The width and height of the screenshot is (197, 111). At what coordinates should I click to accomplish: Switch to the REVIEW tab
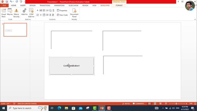(x=85, y=6)
